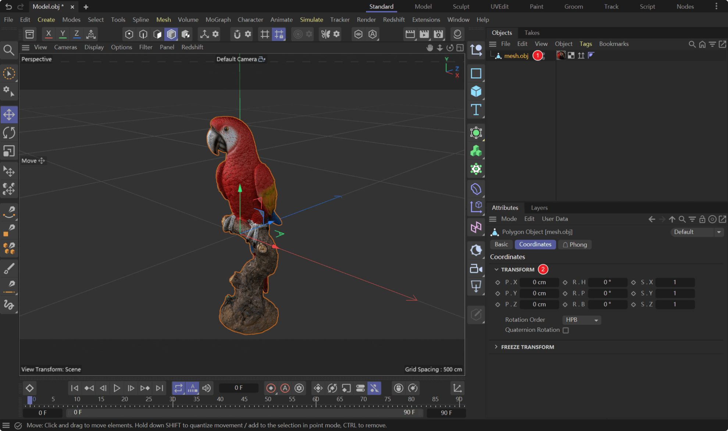Add a Camera from the right sidebar
The height and width of the screenshot is (431, 728).
click(x=476, y=268)
